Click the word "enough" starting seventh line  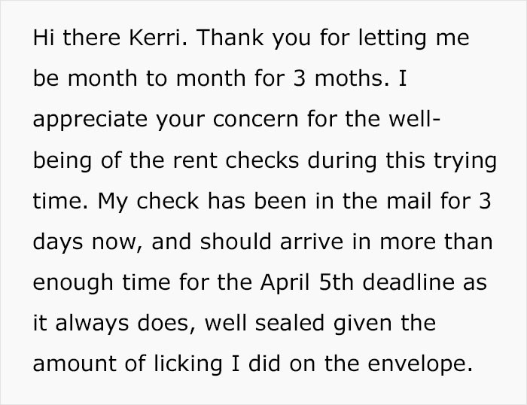[72, 284]
